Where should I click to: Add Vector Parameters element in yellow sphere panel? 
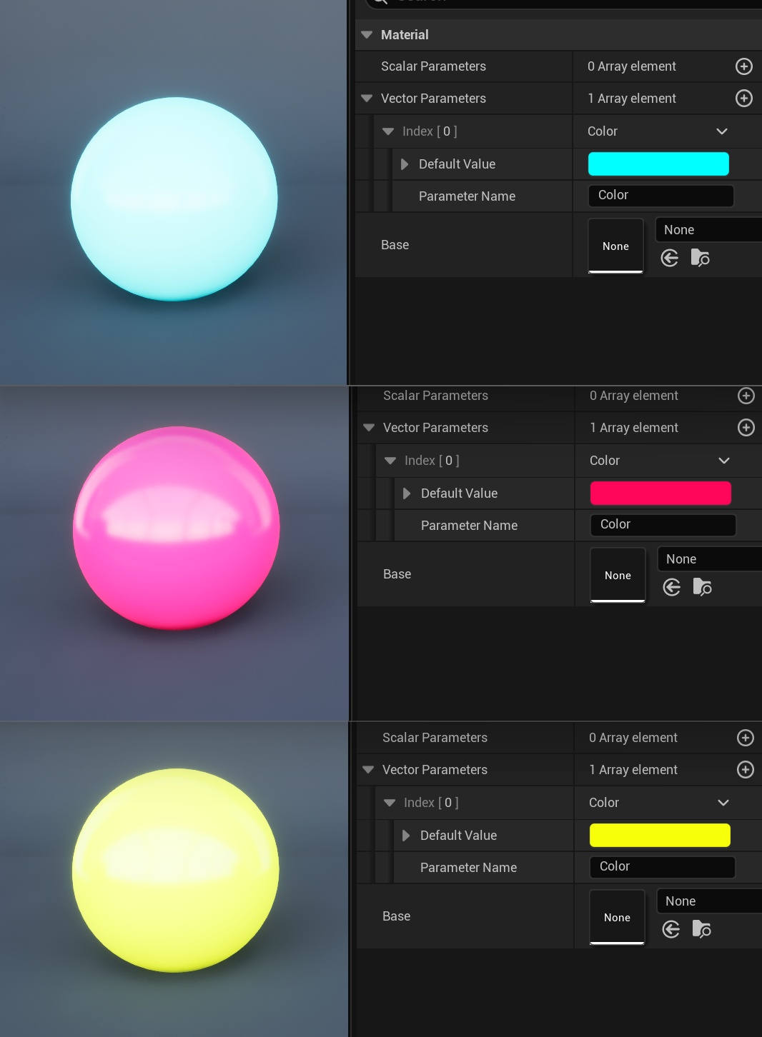coord(745,770)
